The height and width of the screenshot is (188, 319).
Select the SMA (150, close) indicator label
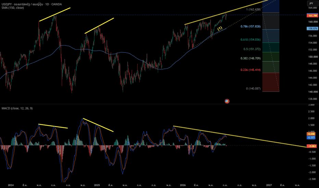[13, 8]
